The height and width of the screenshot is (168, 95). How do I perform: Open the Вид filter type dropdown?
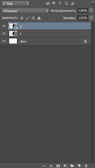point(15,4)
